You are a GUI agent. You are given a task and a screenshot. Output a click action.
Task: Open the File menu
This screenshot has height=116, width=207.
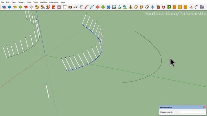tap(2, 2)
